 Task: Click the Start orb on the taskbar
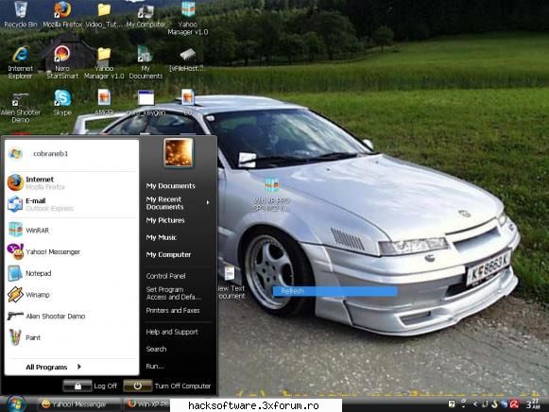(x=15, y=403)
